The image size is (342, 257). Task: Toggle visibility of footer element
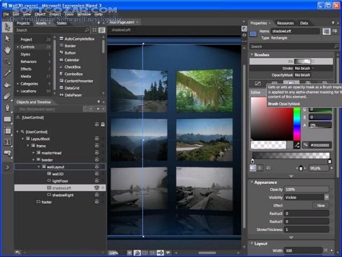(97, 202)
